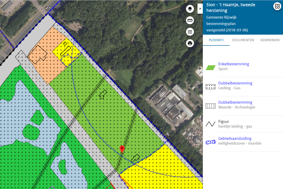Image resolution: width=283 pixels, height=189 pixels.
Task: Click 'hartlijn leiding - gas' text
Action: [235, 126]
